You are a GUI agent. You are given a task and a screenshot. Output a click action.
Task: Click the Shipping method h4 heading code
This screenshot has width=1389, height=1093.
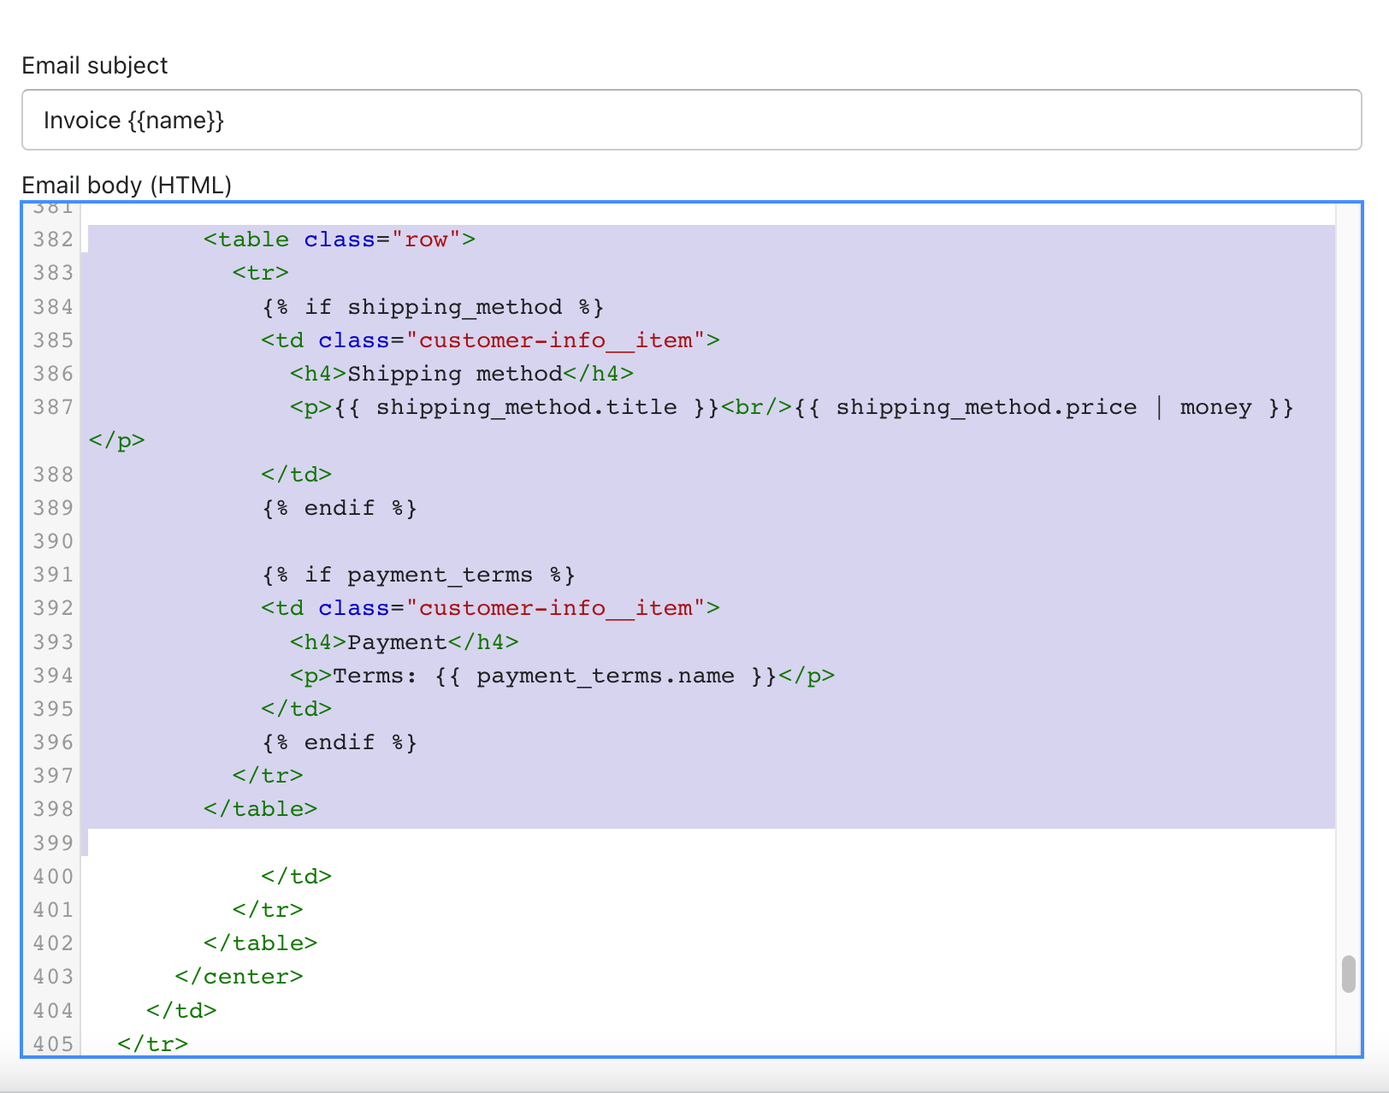click(461, 374)
